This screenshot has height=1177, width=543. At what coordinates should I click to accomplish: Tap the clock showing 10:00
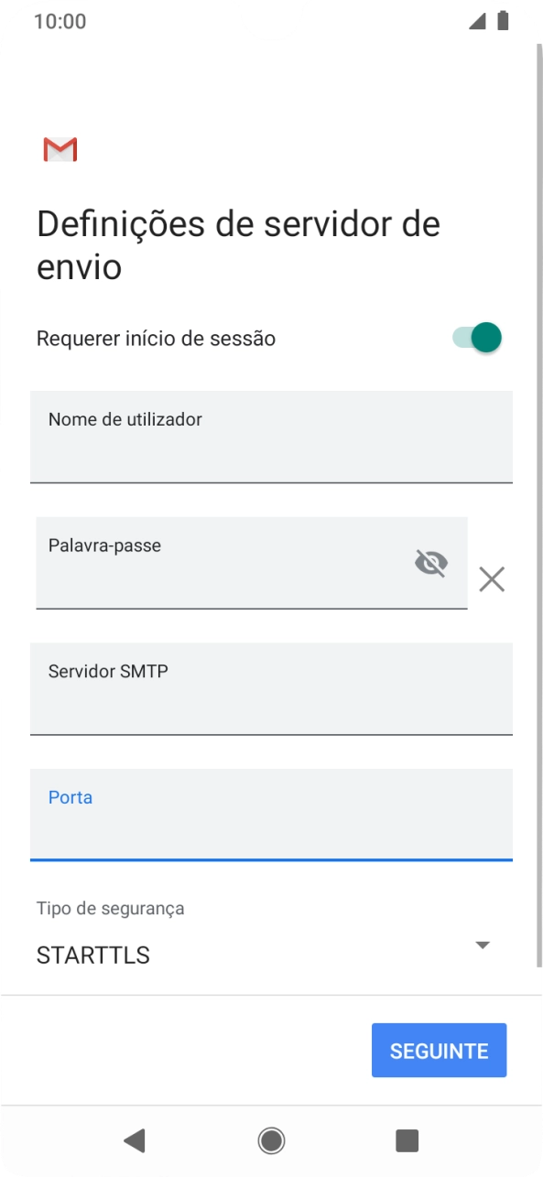pos(60,20)
